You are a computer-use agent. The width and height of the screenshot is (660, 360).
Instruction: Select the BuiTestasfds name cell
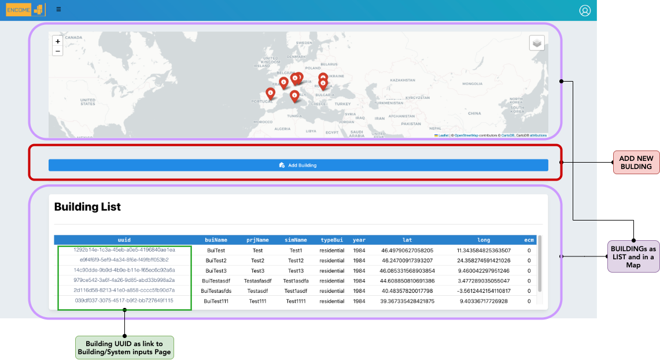[216, 291]
